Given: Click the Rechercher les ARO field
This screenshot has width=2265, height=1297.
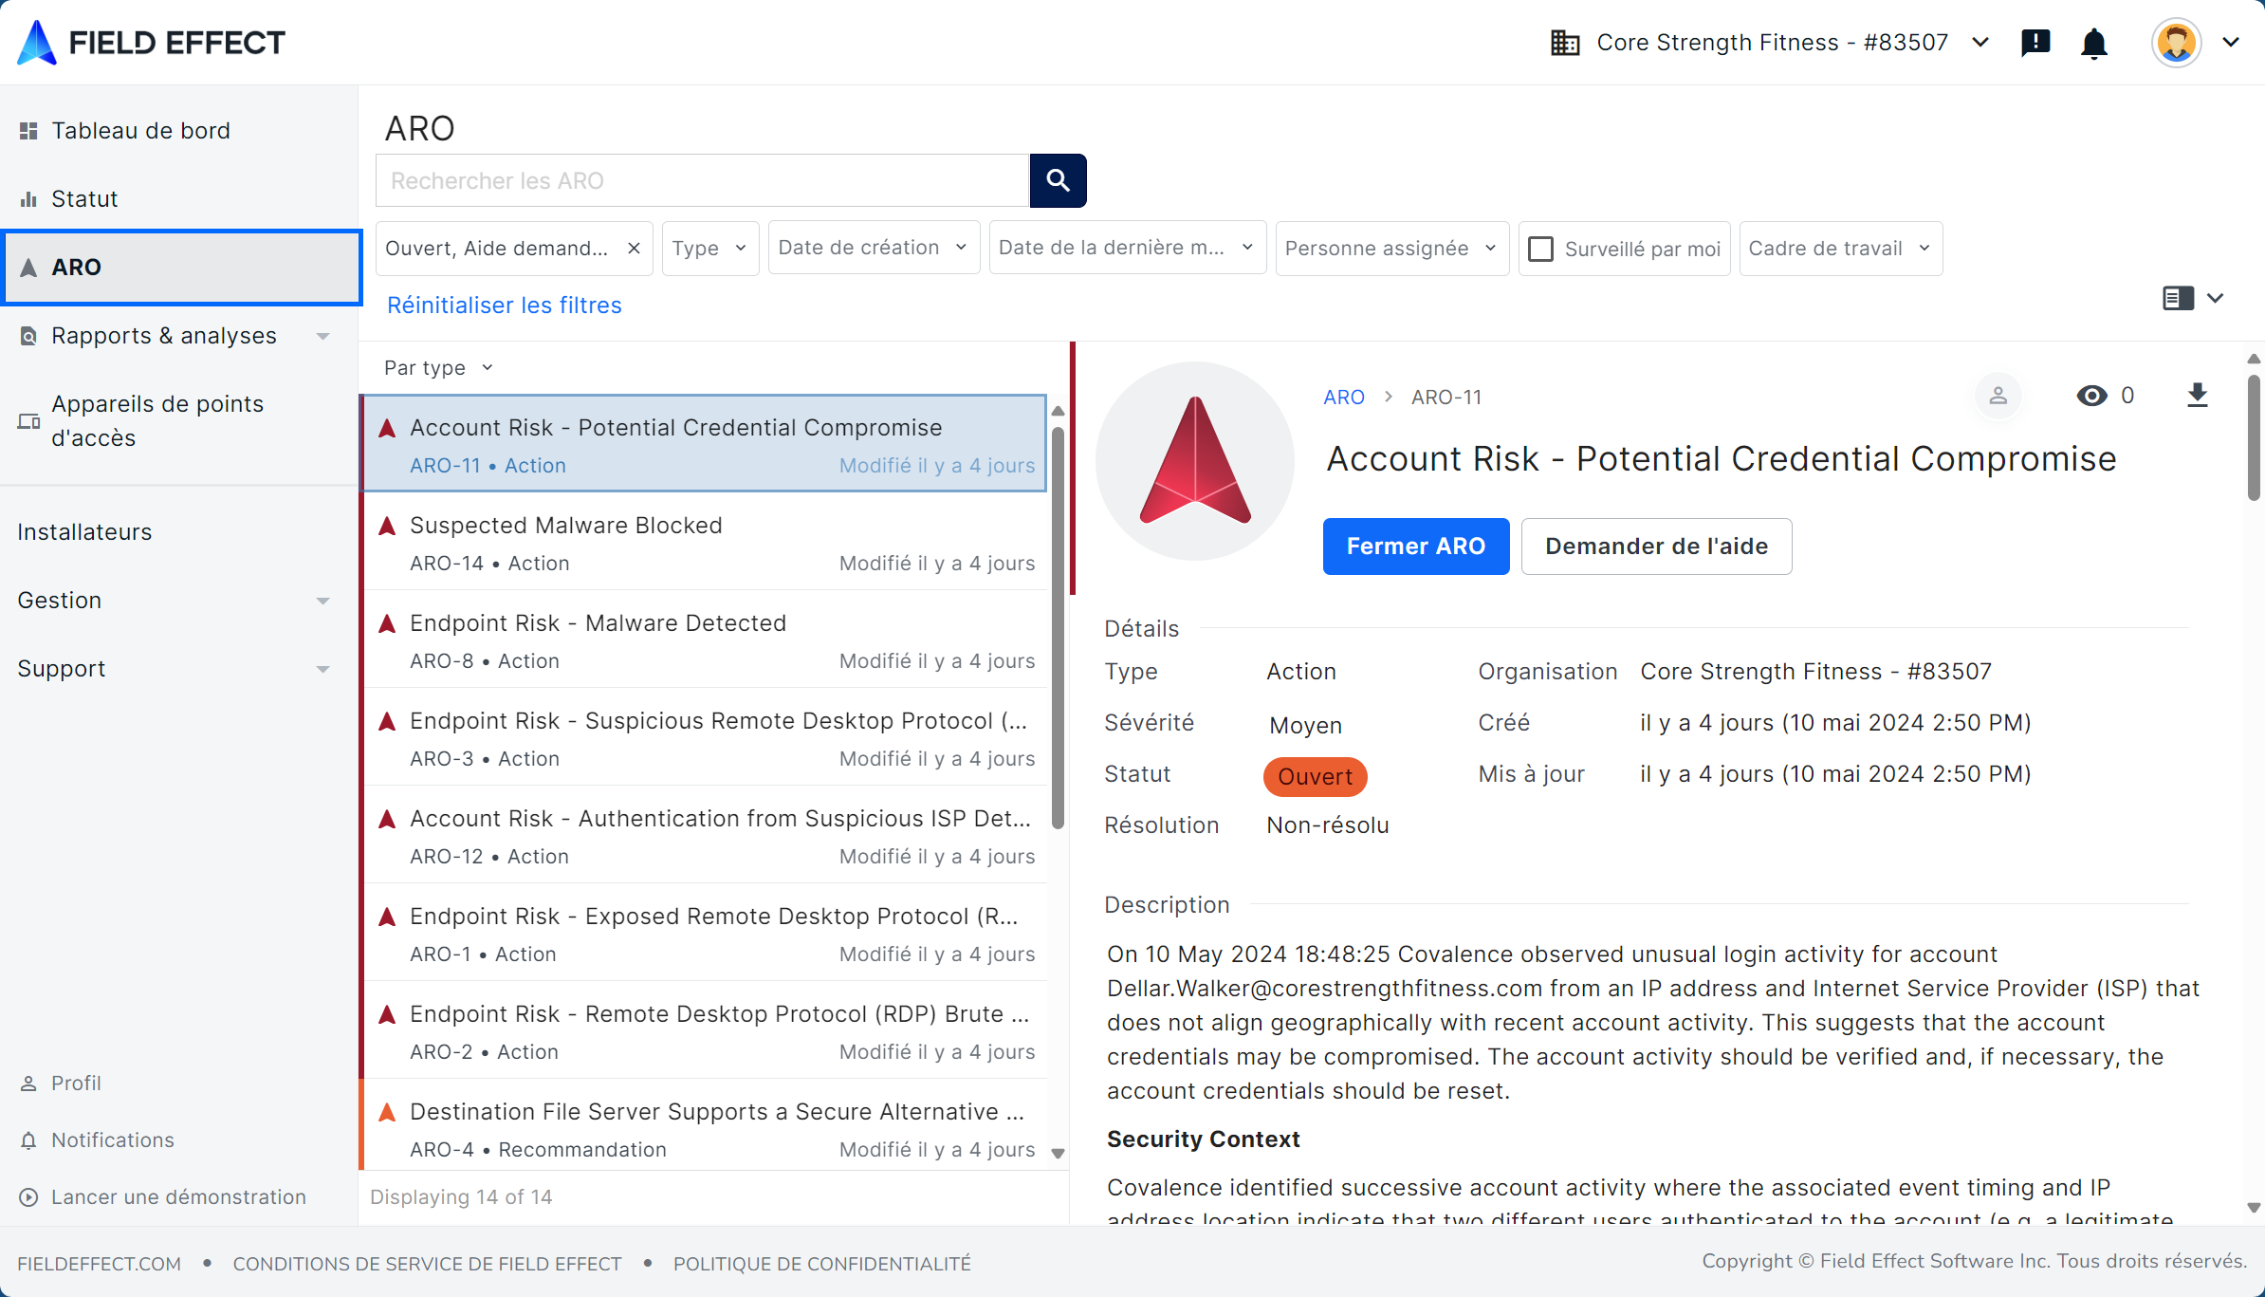Looking at the screenshot, I should (702, 180).
